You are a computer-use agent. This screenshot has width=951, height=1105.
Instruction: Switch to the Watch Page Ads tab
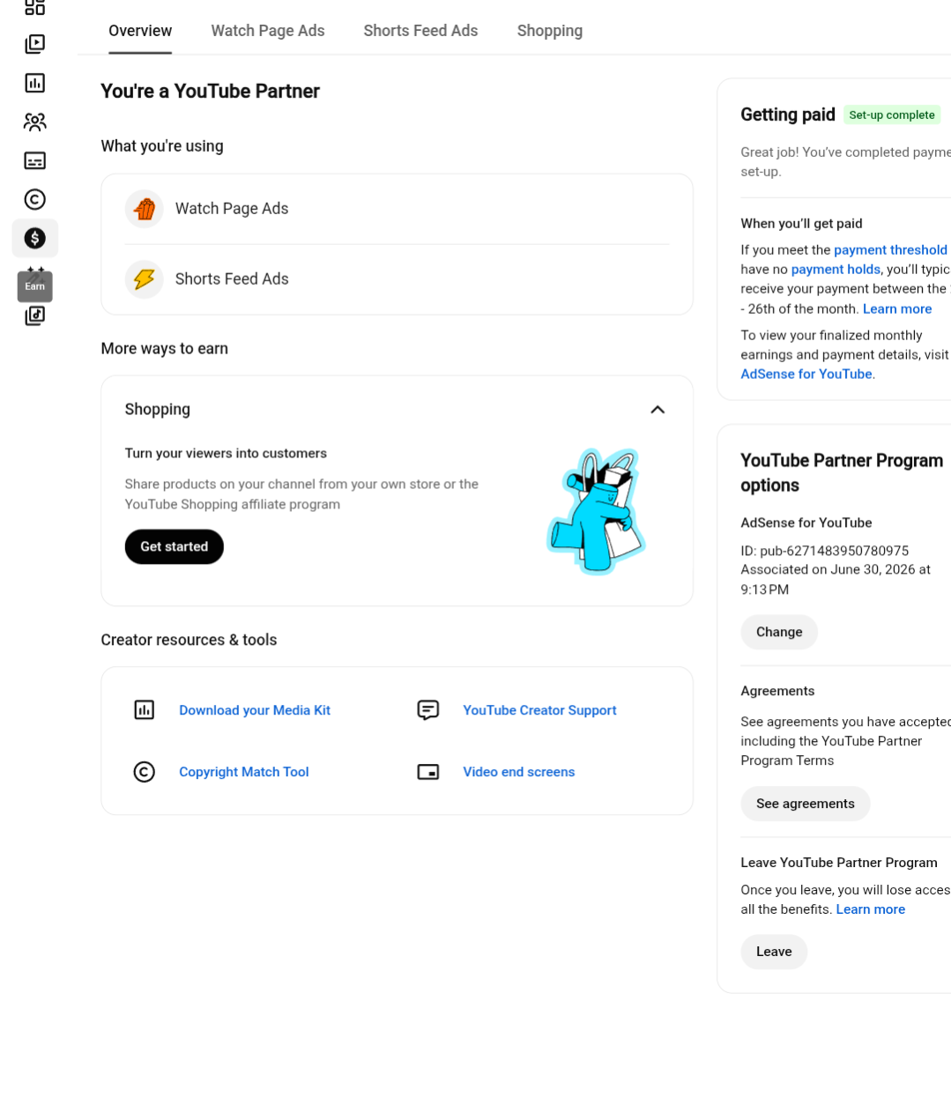pyautogui.click(x=268, y=31)
